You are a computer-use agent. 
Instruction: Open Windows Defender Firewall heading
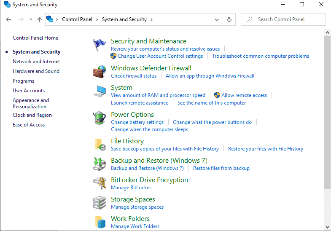coord(151,68)
